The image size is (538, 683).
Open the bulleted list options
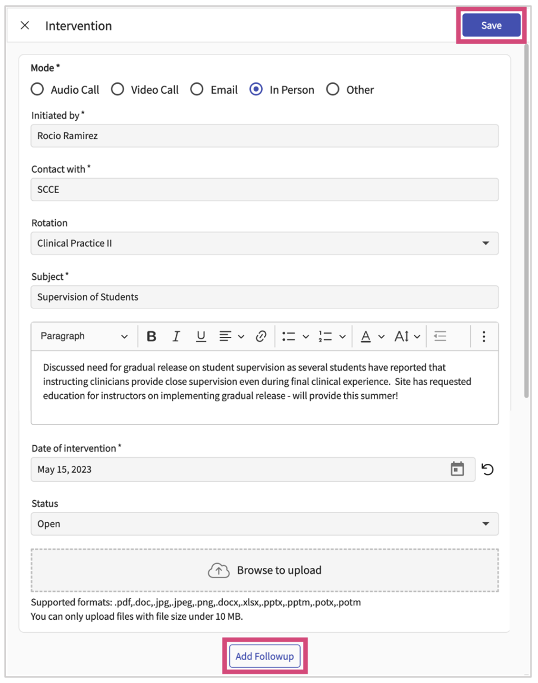(x=306, y=337)
